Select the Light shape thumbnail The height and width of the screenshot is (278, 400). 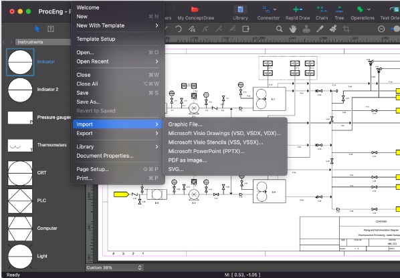tap(20, 257)
